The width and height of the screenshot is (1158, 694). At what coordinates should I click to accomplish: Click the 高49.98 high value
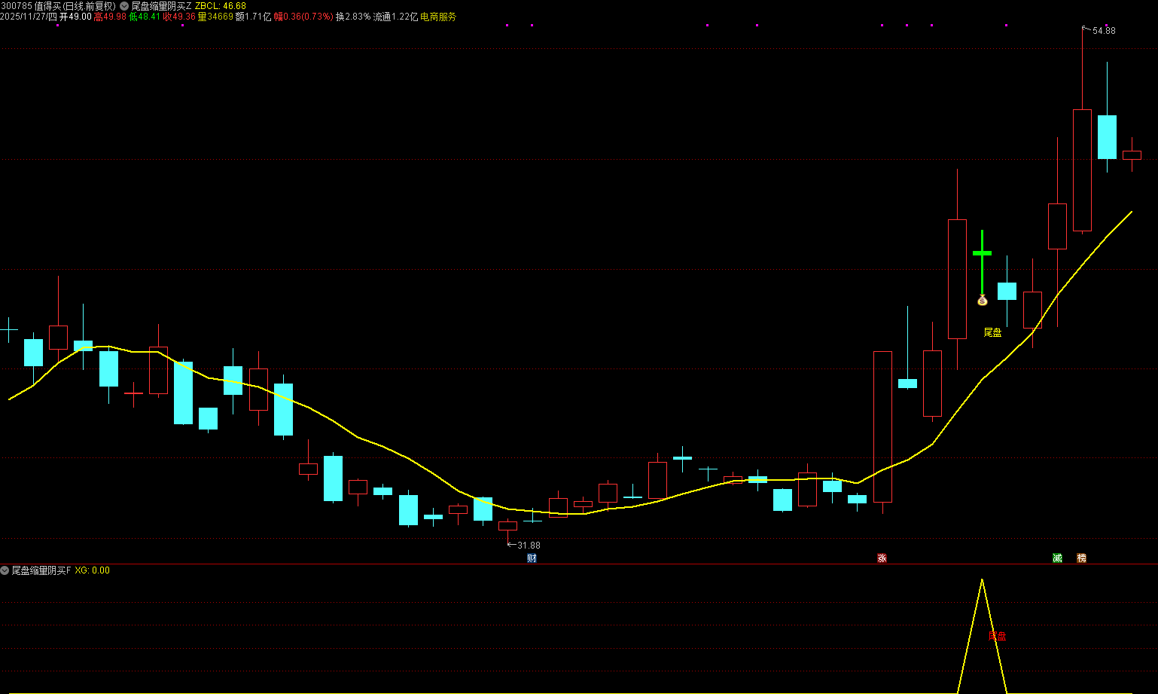pos(110,17)
